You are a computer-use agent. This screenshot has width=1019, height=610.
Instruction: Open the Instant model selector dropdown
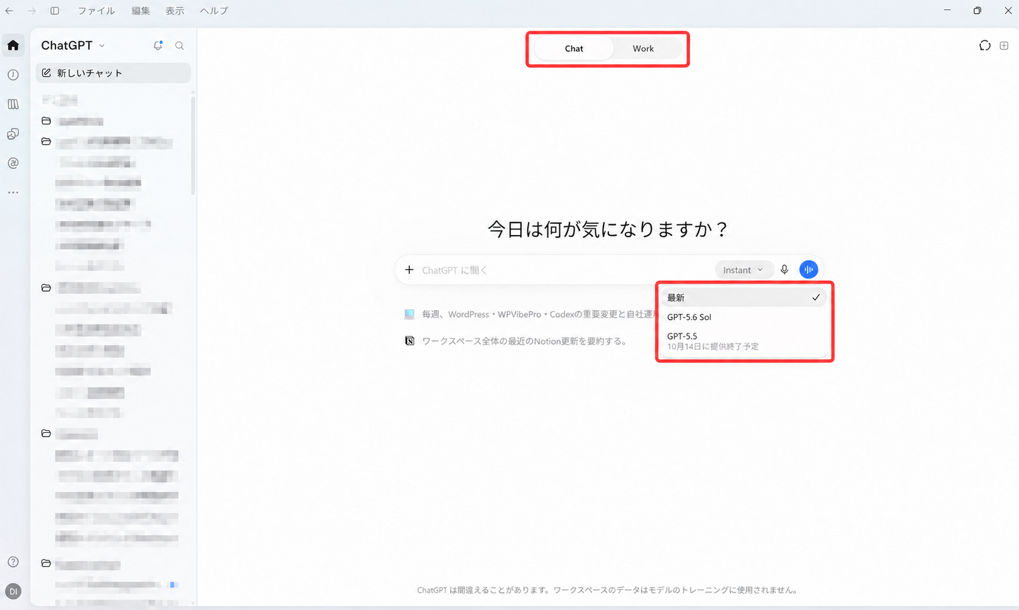pos(743,270)
